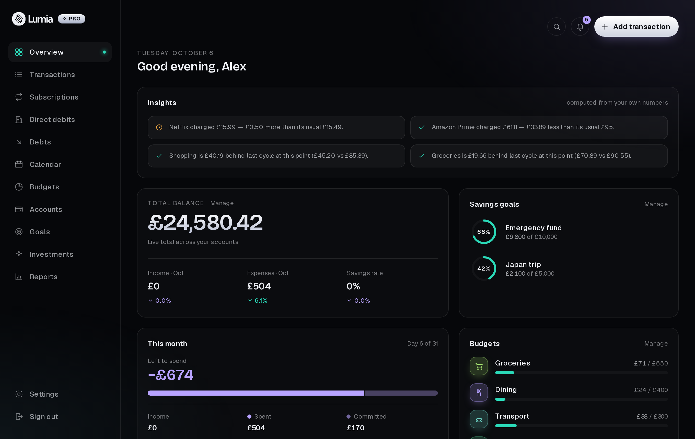Click the Reports bar chart icon
Viewport: 695px width, 439px height.
pyautogui.click(x=19, y=277)
